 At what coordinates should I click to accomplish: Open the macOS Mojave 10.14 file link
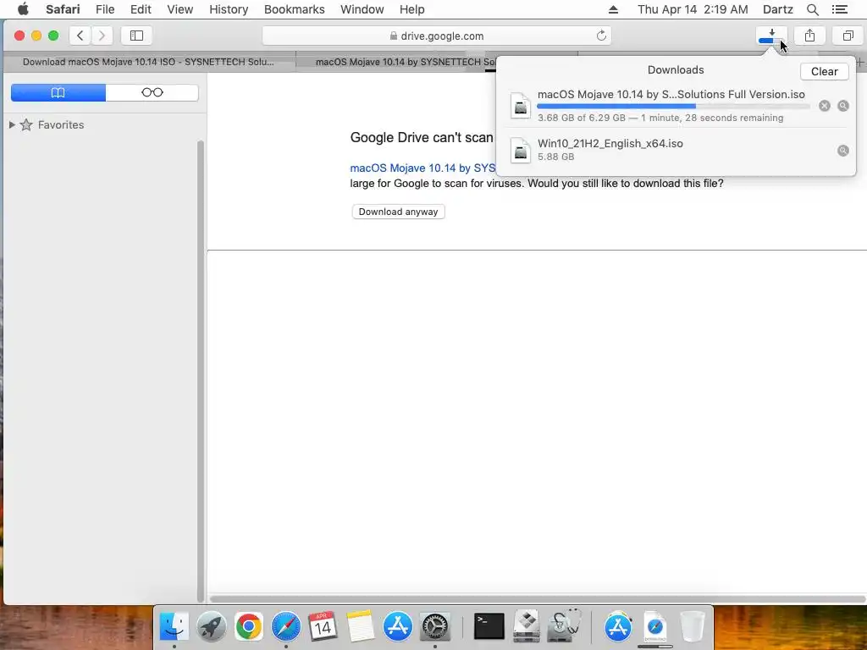pyautogui.click(x=422, y=168)
